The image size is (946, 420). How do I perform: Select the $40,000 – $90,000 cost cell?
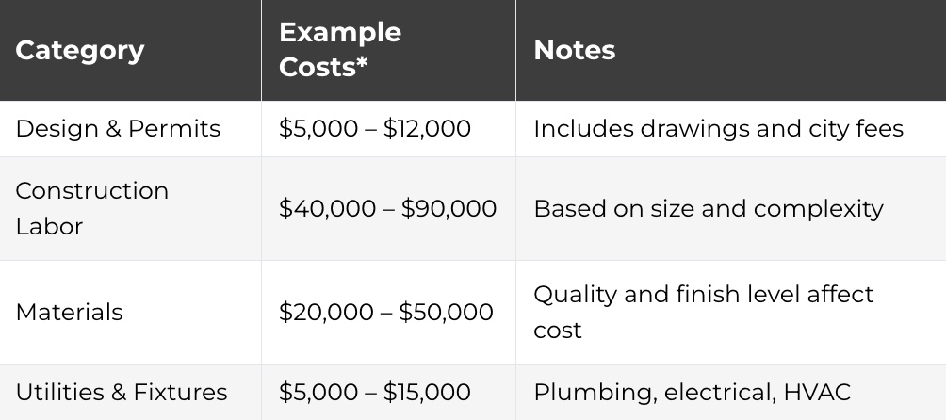[x=387, y=208]
